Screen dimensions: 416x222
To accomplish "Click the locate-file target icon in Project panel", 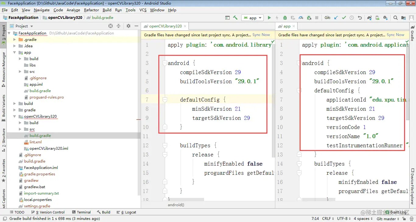I will tap(111, 26).
